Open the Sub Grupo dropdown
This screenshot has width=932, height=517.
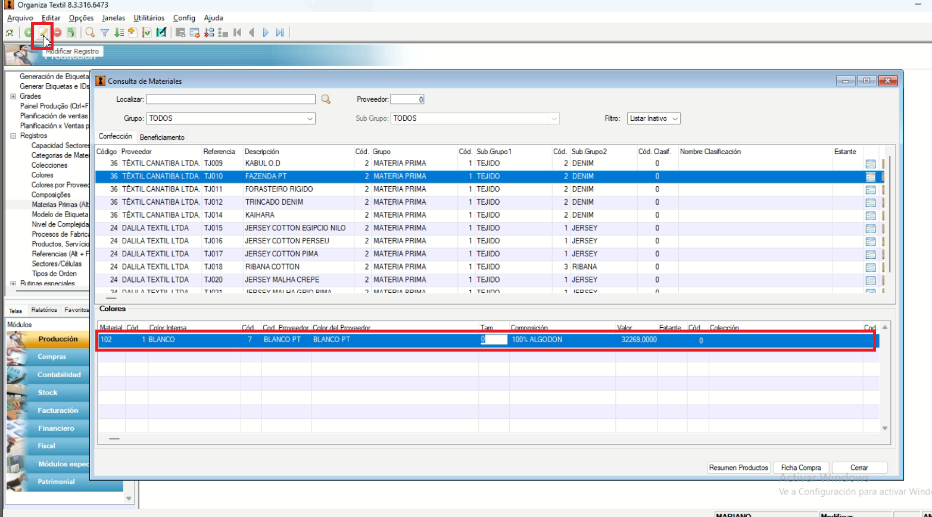click(x=554, y=118)
